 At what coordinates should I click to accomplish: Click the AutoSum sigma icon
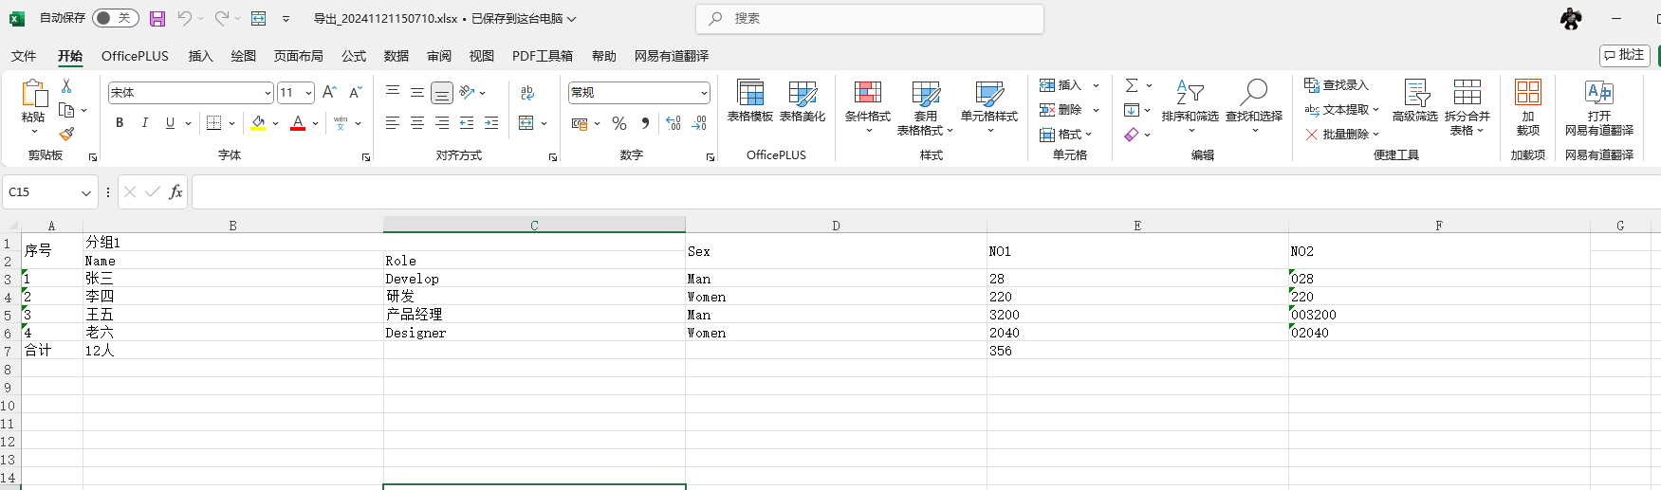[x=1131, y=85]
